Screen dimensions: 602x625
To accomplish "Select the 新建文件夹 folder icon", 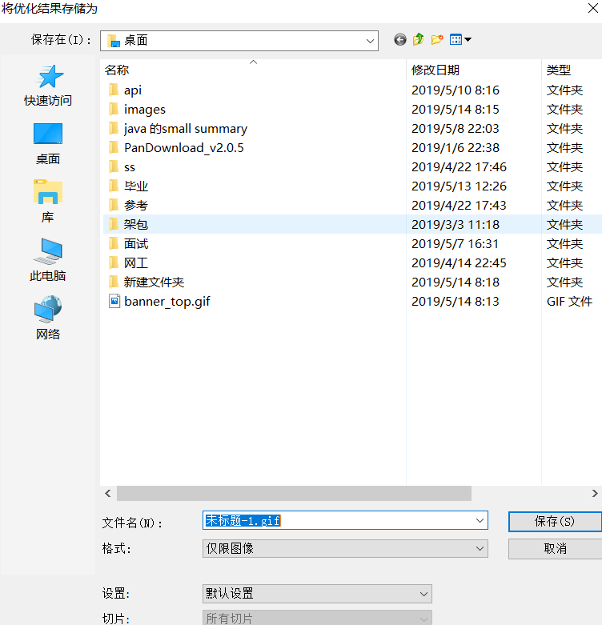I will point(114,282).
